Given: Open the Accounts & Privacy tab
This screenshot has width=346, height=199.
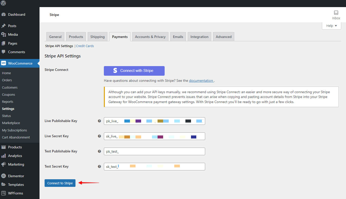Looking at the screenshot, I should pyautogui.click(x=150, y=37).
